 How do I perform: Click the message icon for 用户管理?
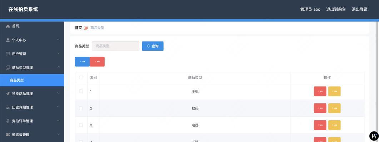point(8,54)
